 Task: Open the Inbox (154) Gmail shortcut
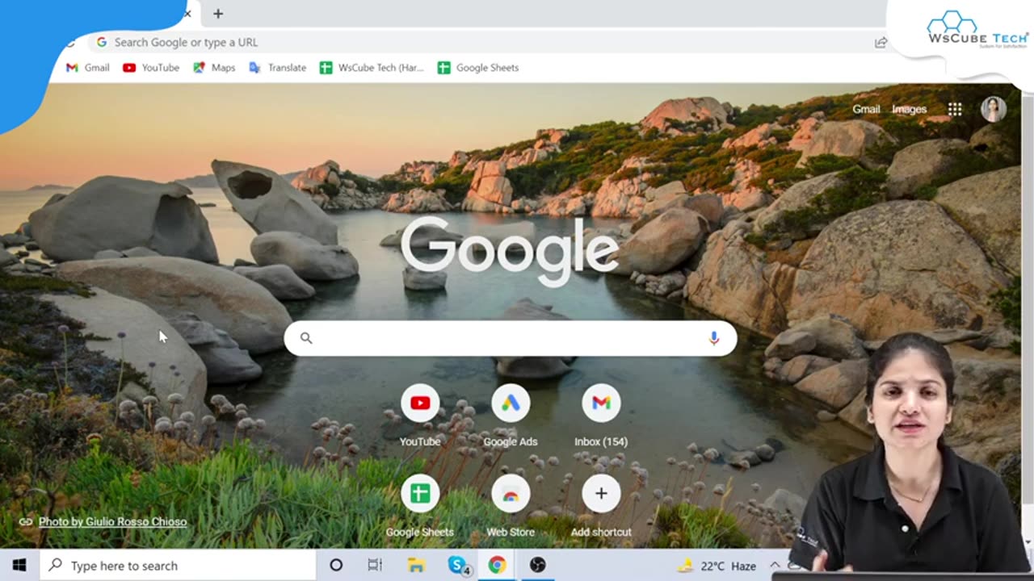(601, 416)
